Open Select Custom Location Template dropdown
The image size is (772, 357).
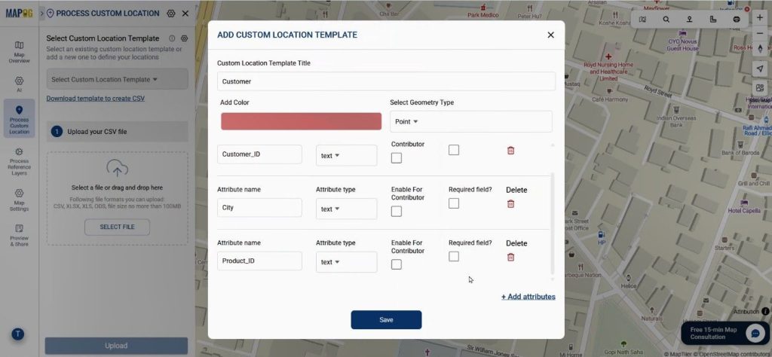117,79
